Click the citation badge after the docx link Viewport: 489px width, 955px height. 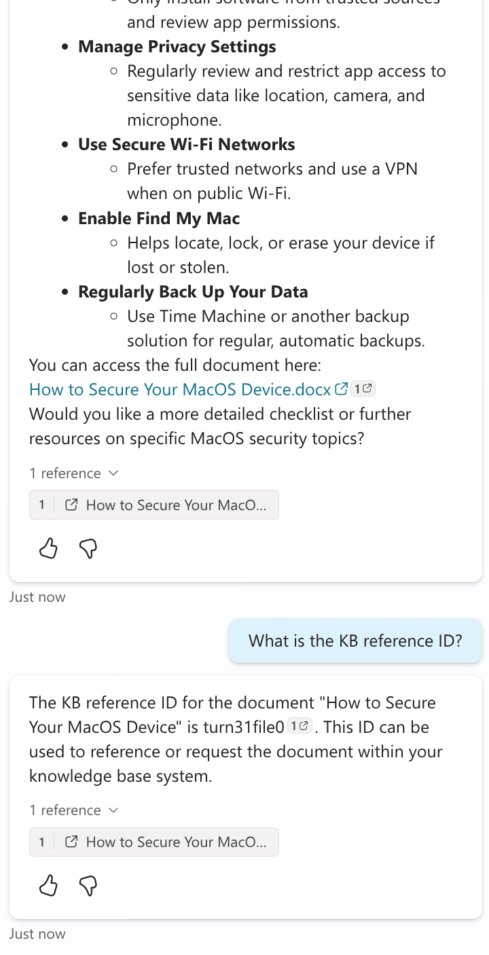[362, 388]
